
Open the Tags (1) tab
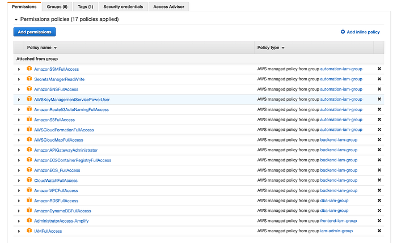(x=85, y=7)
